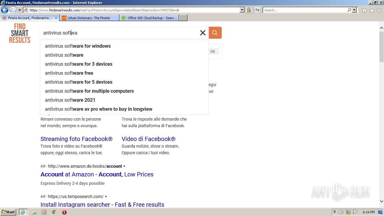
Task: Select suggestion 'antivirus software 2021'
Action: [x=124, y=100]
